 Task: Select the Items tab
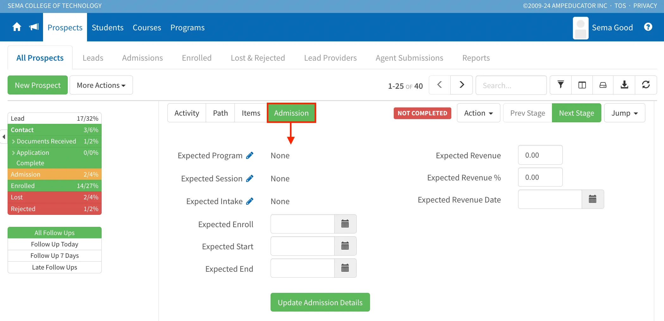coord(251,113)
